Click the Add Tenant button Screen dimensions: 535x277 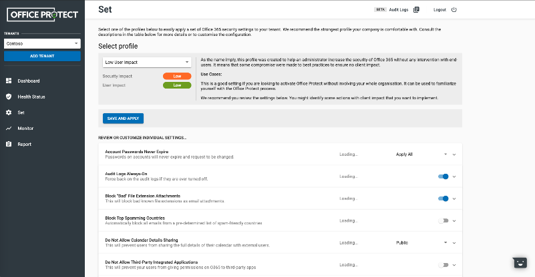coord(42,56)
